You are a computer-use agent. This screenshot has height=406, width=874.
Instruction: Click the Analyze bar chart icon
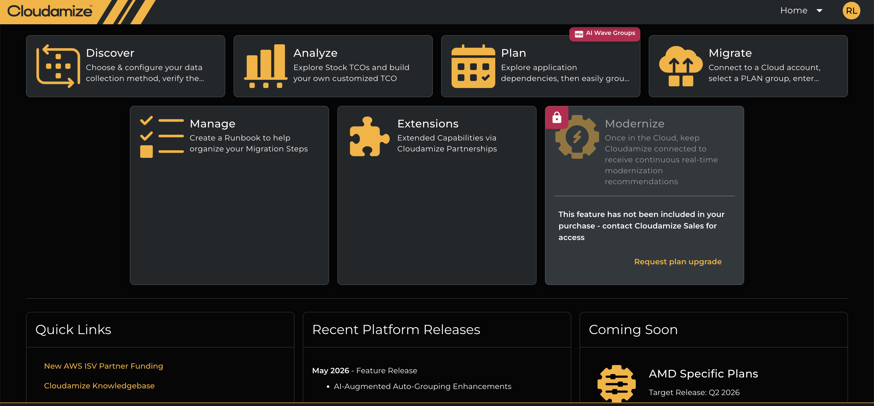(x=266, y=66)
